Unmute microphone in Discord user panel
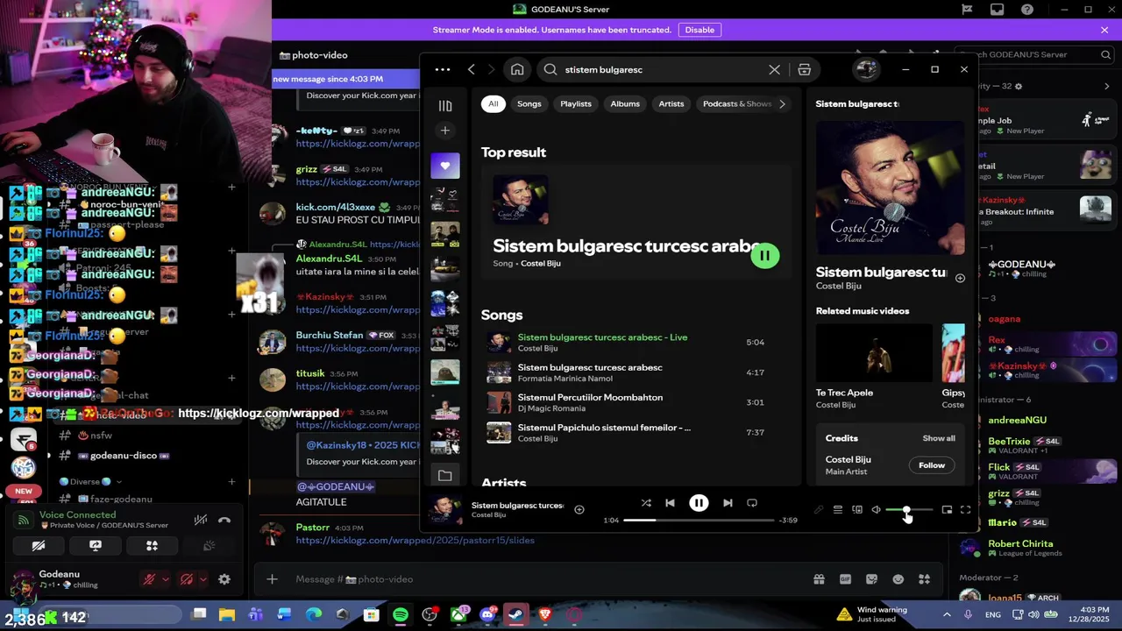 point(150,579)
